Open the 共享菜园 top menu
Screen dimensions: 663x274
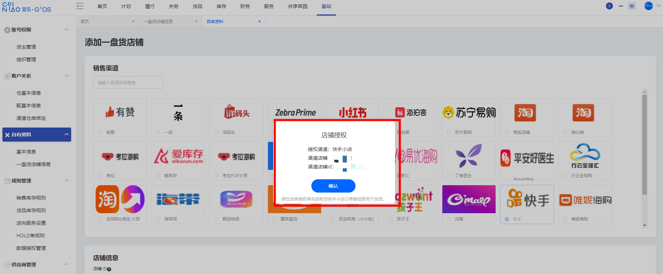click(x=298, y=6)
